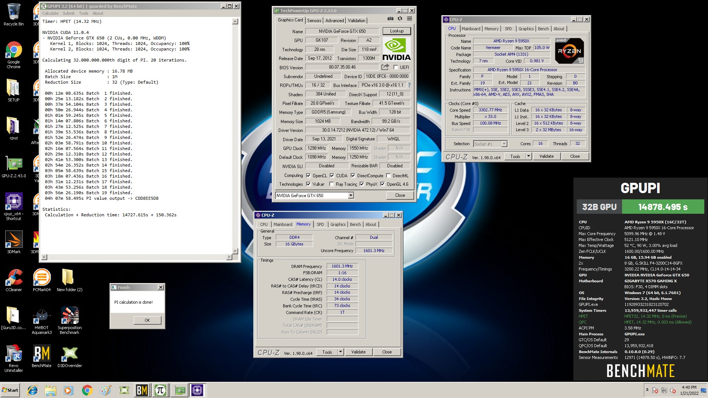Launch Superposition Benchmark desktop icon
This screenshot has width=708, height=398.
tap(70, 320)
